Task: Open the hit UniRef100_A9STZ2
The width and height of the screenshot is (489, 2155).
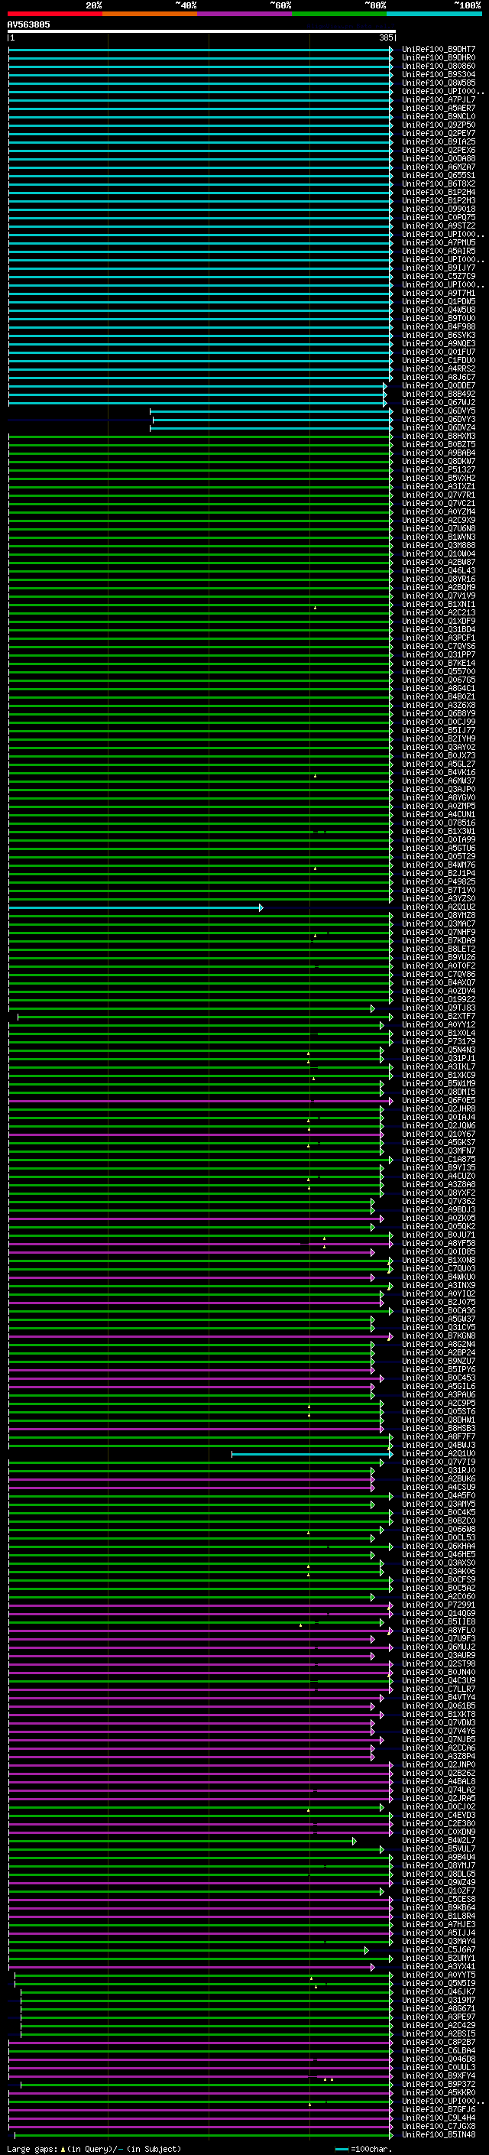Action: pyautogui.click(x=439, y=226)
